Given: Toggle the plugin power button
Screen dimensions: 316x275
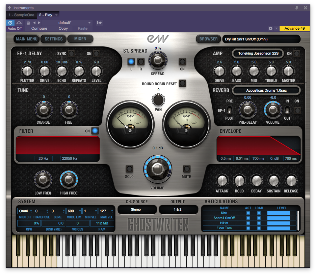Looking at the screenshot, I should [10, 23].
